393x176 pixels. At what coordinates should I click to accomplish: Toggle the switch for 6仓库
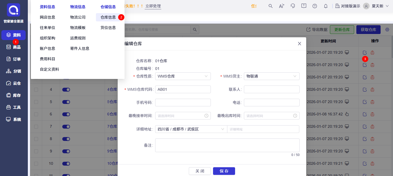[x=66, y=114]
